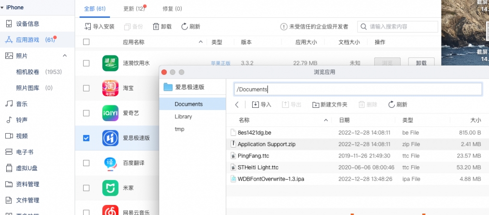The height and width of the screenshot is (215, 489).
Task: Collapse the iPhone device tree
Action: click(x=2, y=8)
